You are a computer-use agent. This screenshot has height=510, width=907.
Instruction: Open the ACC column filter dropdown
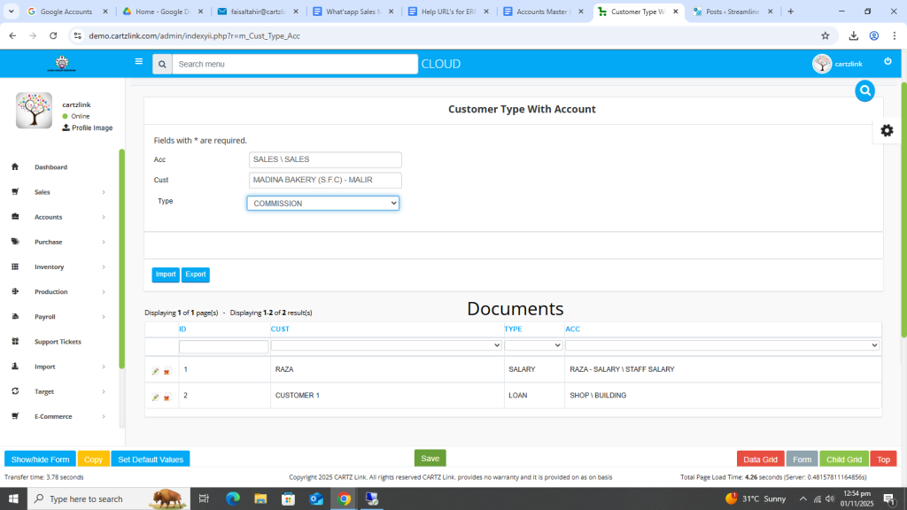[x=722, y=345]
